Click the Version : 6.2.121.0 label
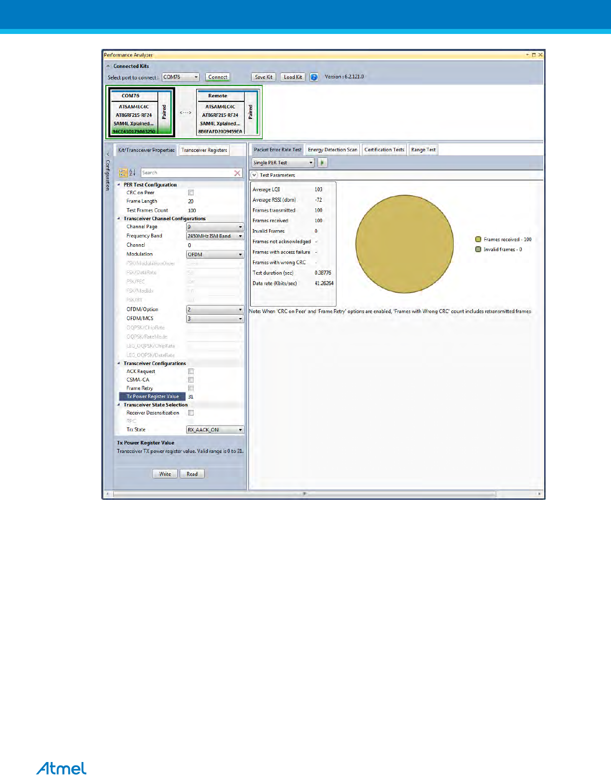Viewport: 611px width, 775px height. point(344,77)
